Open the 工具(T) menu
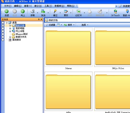Image resolution: width=130 pixels, height=113 pixels. 48,6
